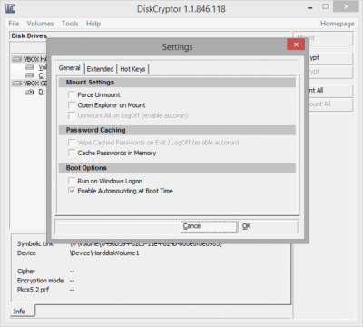The width and height of the screenshot is (363, 327).
Task: Click Cancel in Settings dialog
Action: tap(209, 226)
